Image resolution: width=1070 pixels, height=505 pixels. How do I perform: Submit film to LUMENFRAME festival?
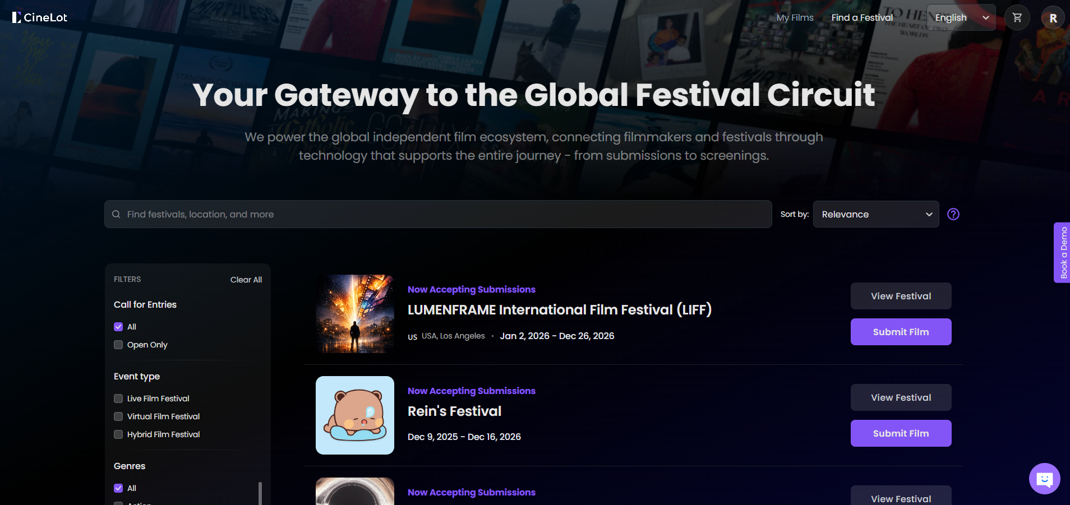click(900, 332)
